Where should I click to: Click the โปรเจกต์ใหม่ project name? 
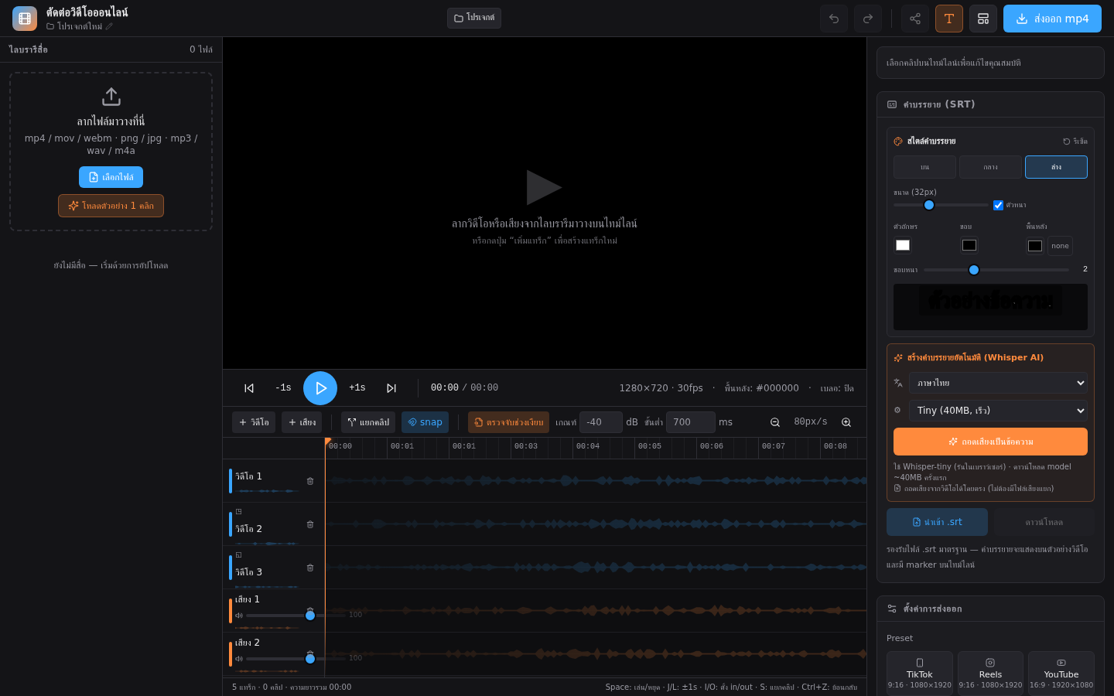[80, 26]
